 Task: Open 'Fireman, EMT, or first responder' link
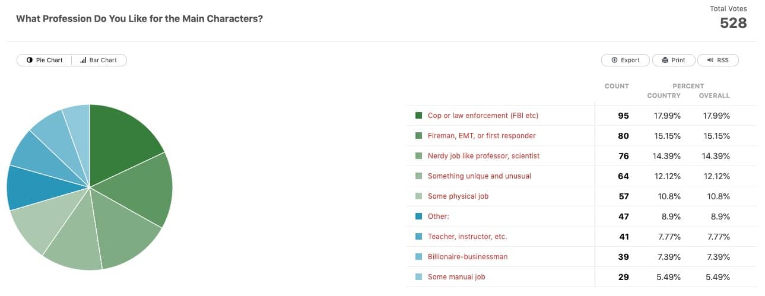pyautogui.click(x=481, y=136)
